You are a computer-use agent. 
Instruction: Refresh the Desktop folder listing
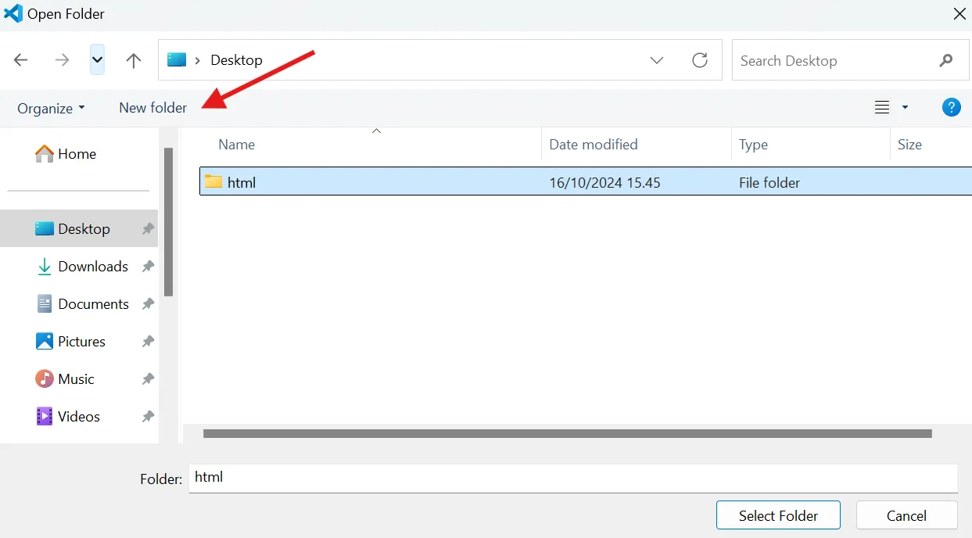coord(700,60)
